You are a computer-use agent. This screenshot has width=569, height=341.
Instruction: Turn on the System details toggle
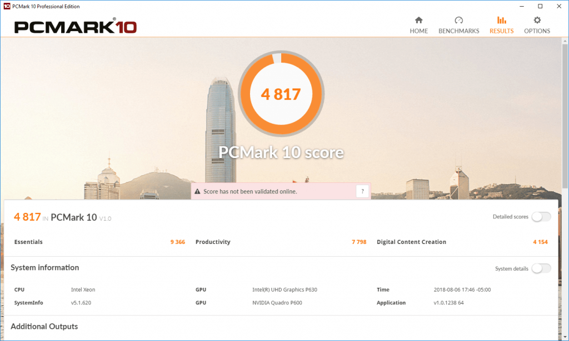tap(541, 268)
